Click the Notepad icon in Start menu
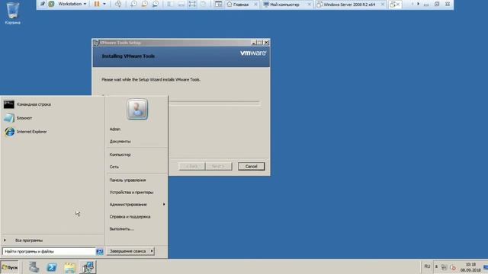Viewport: 488px width, 274px height. click(x=9, y=118)
